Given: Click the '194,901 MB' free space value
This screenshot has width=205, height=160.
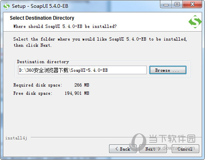Looking at the screenshot, I should 77,93.
